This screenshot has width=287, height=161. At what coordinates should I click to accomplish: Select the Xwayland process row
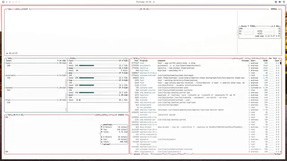point(205,95)
